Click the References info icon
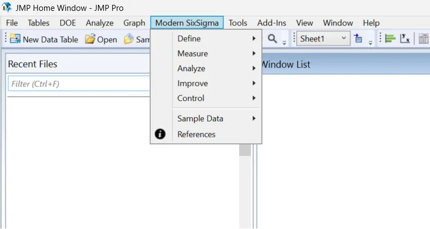 [x=160, y=134]
